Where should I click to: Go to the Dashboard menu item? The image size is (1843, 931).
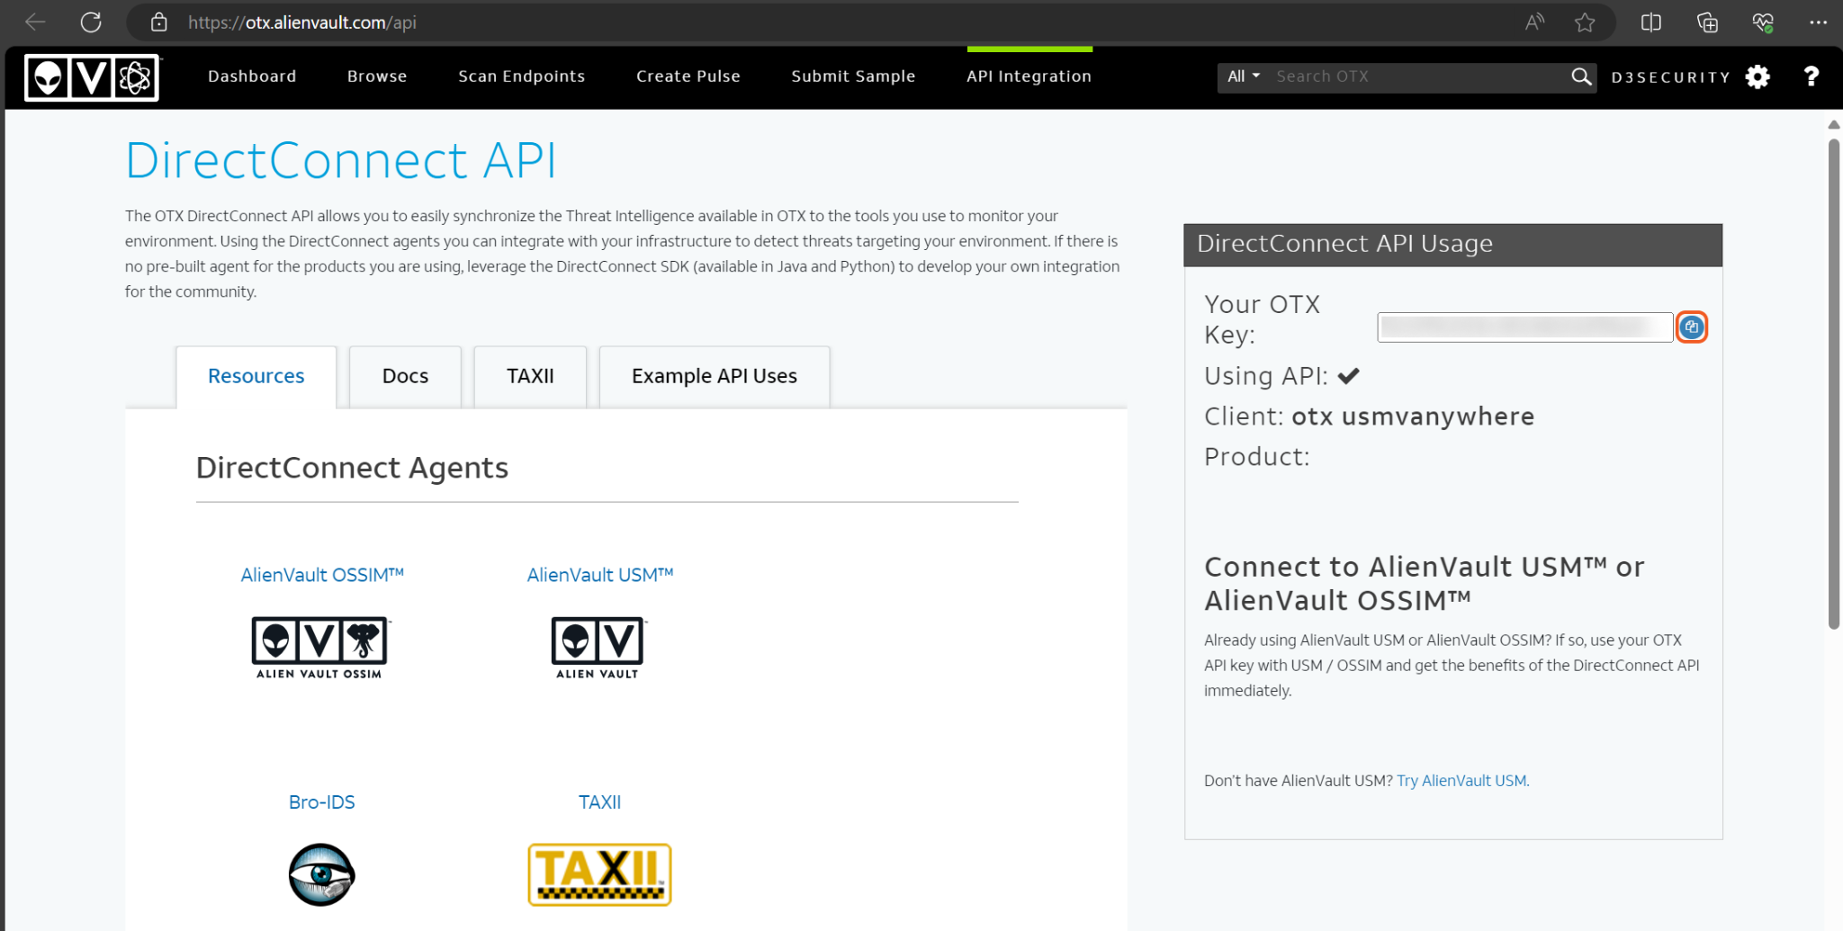252,76
